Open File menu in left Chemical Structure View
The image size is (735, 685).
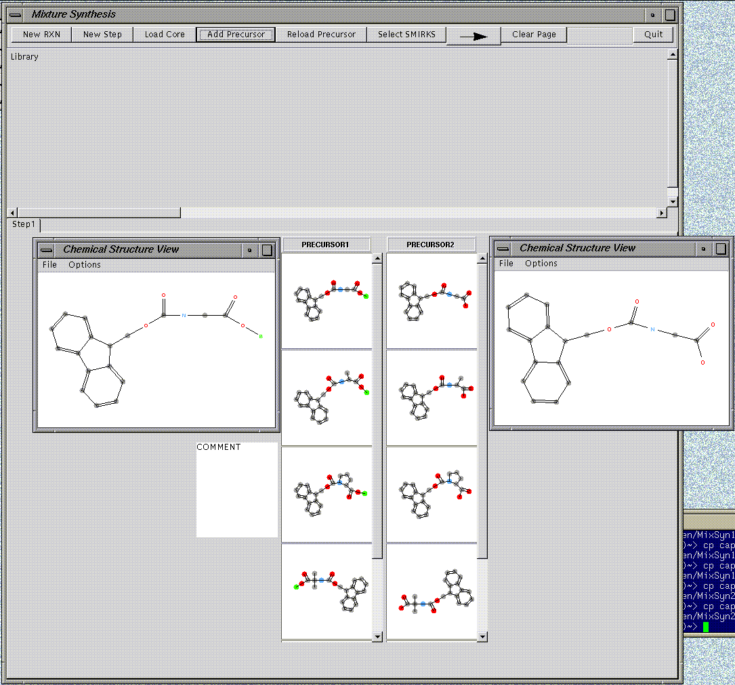click(49, 264)
